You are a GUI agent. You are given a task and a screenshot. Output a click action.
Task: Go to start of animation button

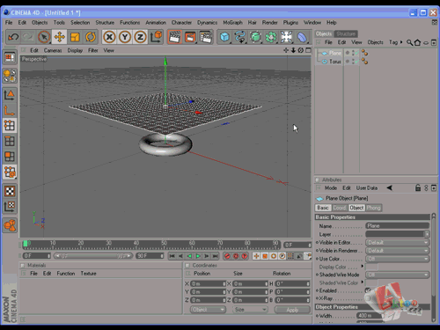172,256
